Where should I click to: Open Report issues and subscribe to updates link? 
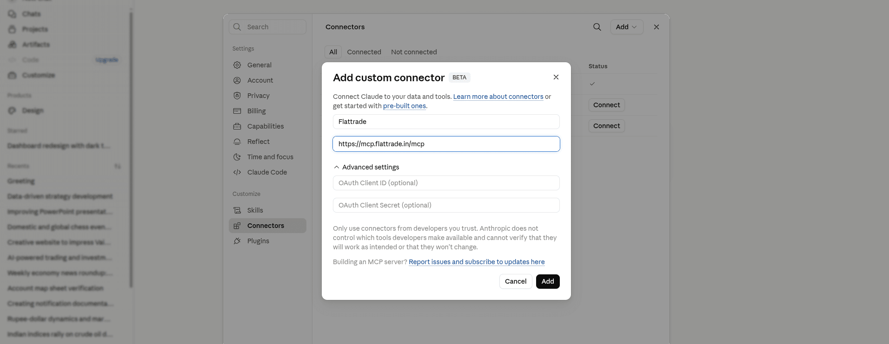477,262
